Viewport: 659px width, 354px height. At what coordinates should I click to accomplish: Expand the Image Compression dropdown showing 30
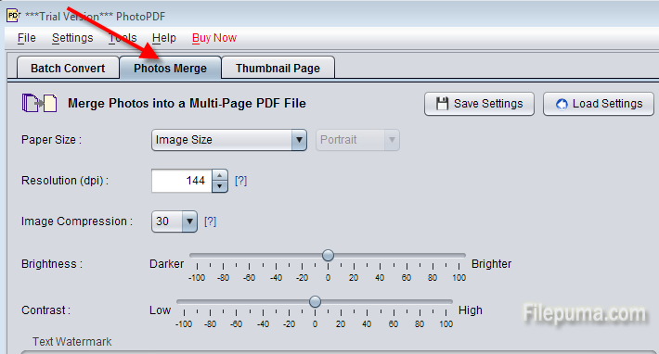point(174,221)
